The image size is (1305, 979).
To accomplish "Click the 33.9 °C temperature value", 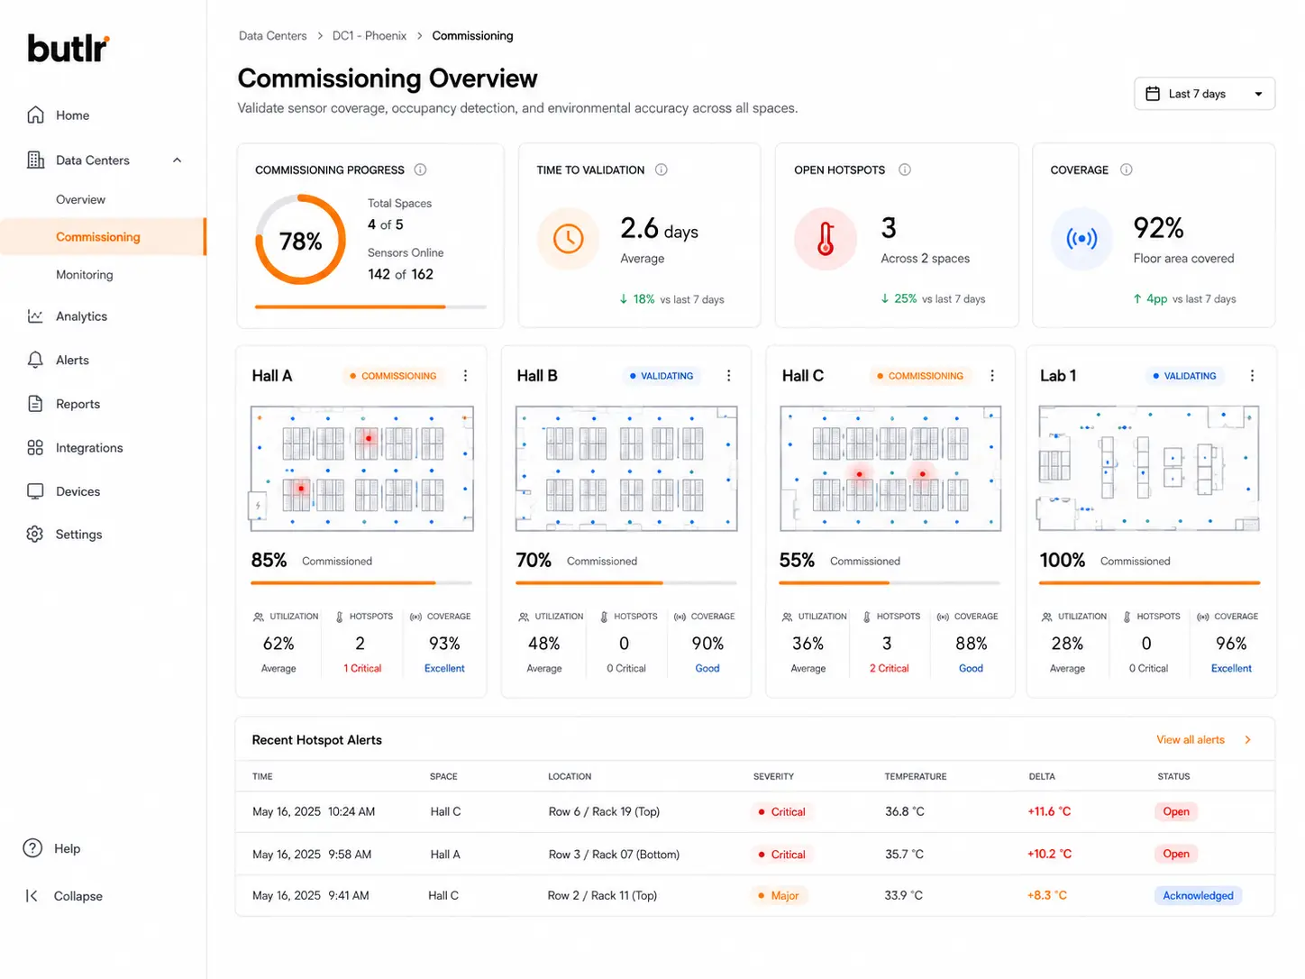I will point(904,895).
